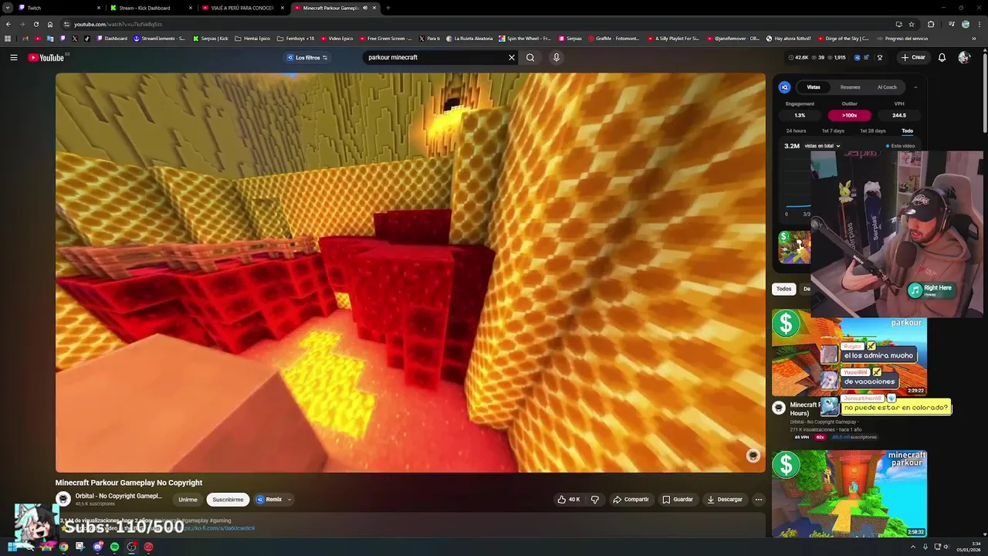Click the Guardar button

pos(678,500)
